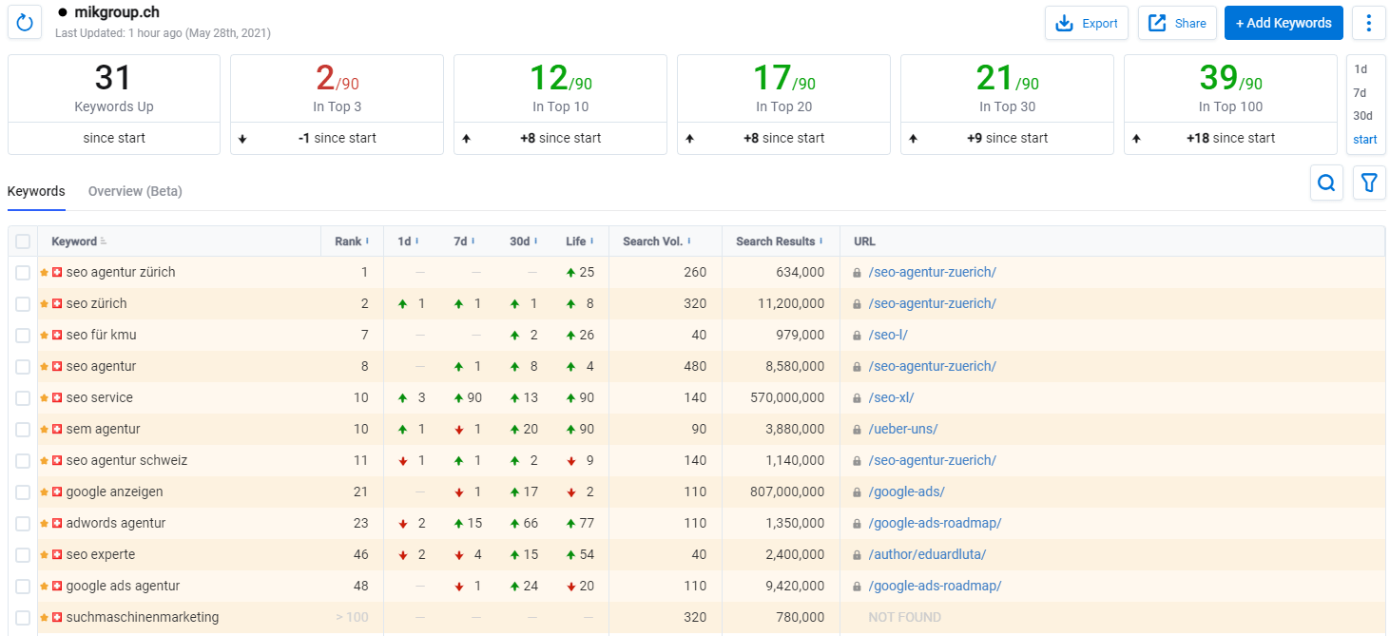This screenshot has height=636, width=1390.
Task: Open the /seo-agentur-zuerich/ link for seo zürich
Action: [932, 303]
